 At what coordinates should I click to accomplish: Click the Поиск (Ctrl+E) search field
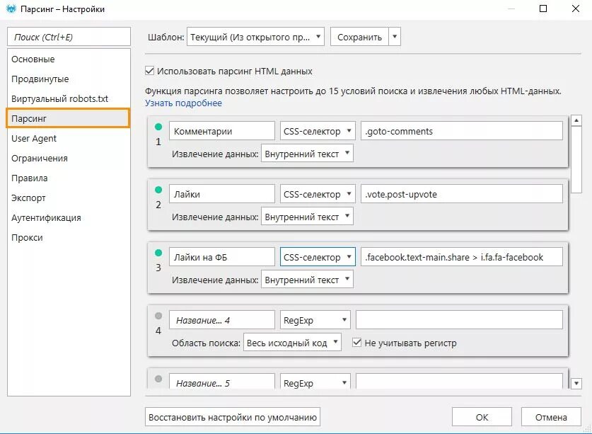pyautogui.click(x=69, y=37)
